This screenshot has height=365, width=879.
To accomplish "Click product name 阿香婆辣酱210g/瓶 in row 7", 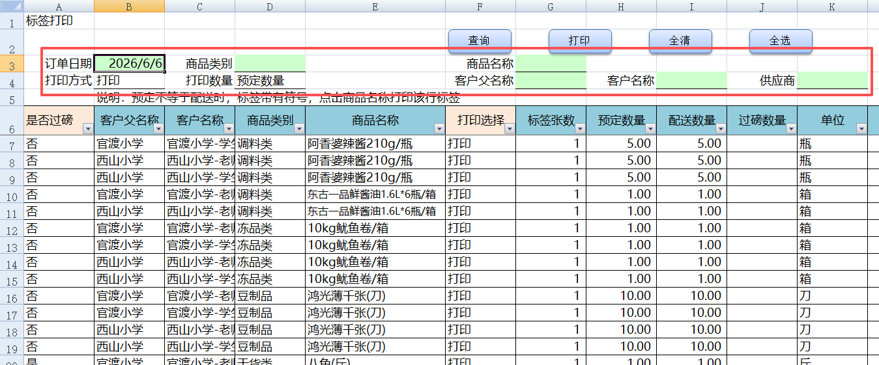I will [360, 143].
